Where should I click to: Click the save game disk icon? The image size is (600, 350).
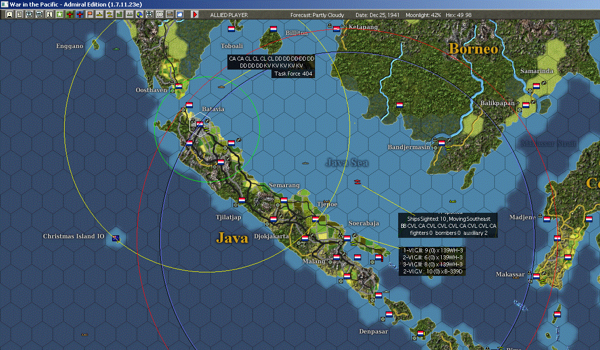(10, 15)
